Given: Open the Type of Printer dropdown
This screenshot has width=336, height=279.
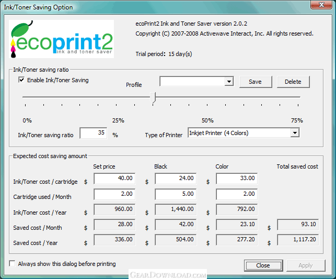Looking at the screenshot, I should (x=295, y=133).
